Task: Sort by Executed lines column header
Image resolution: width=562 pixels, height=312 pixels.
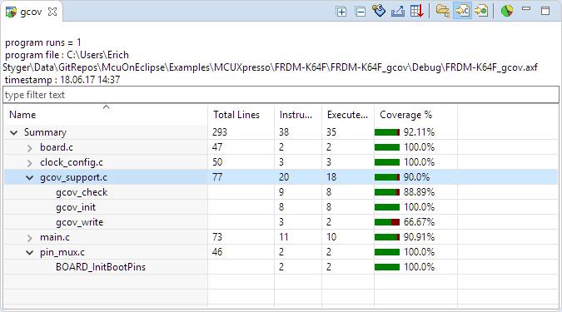Action: pos(348,115)
